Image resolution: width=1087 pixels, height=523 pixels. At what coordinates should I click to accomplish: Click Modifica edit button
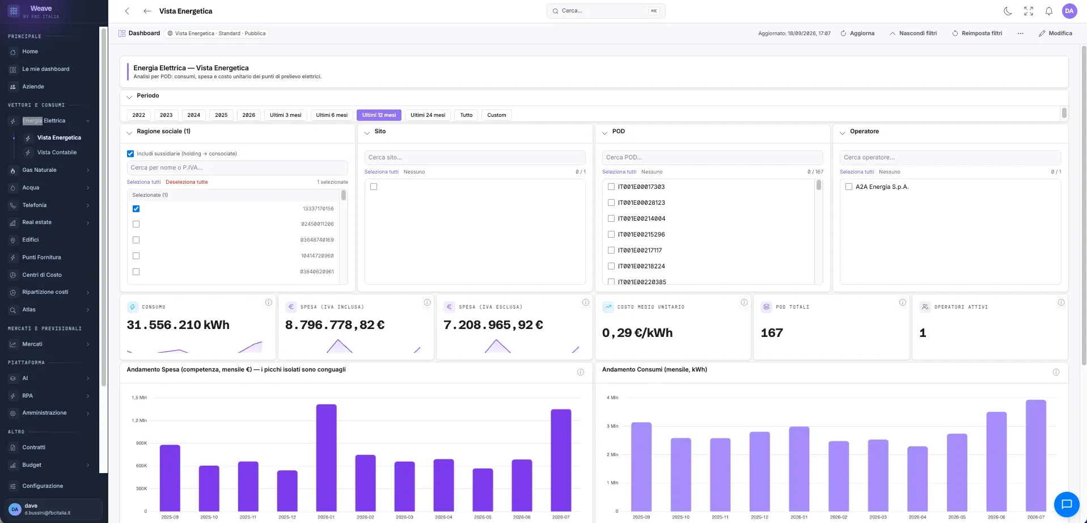(1055, 33)
